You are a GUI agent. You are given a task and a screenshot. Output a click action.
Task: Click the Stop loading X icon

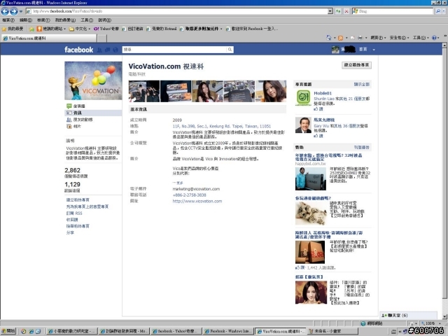(x=346, y=11)
